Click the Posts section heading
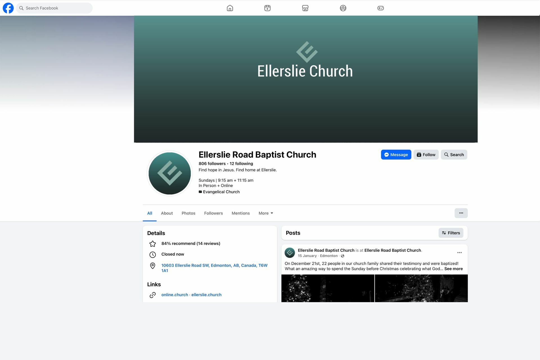Viewport: 540px width, 360px height. (x=293, y=233)
